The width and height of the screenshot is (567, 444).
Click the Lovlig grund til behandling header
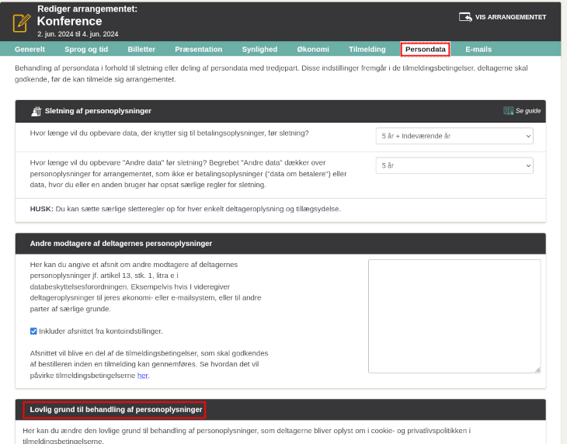click(280, 410)
